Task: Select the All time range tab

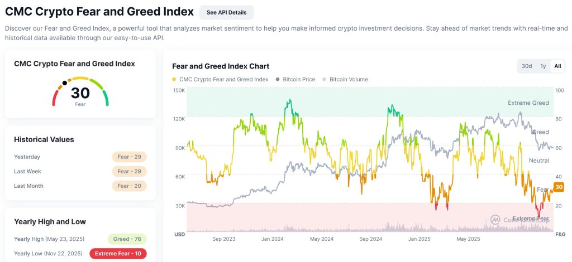Action: pos(557,66)
